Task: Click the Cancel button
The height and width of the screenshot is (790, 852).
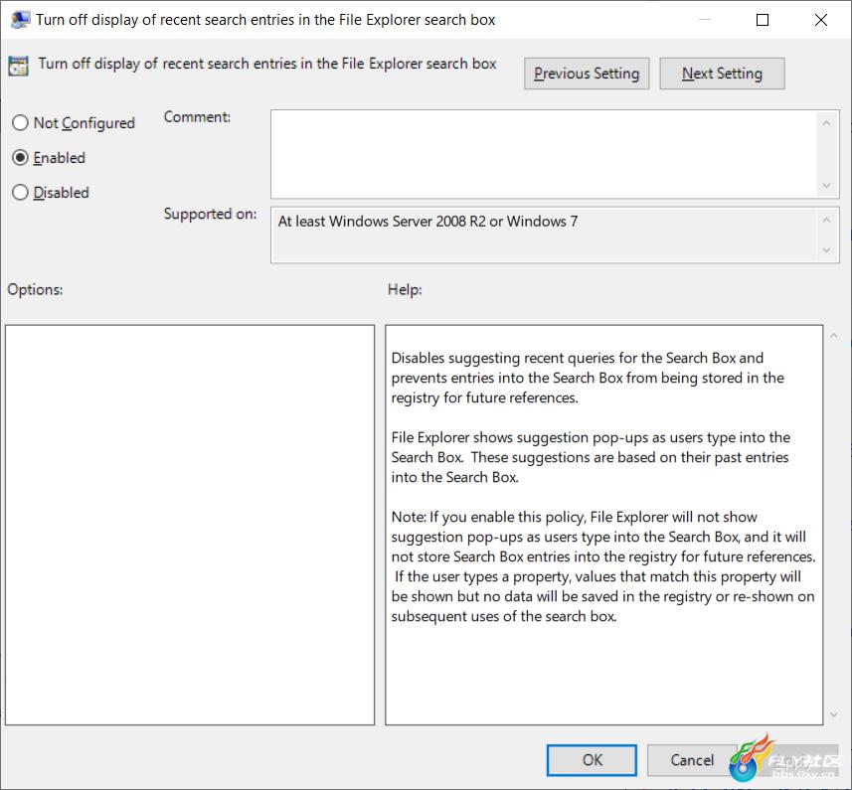Action: click(692, 759)
